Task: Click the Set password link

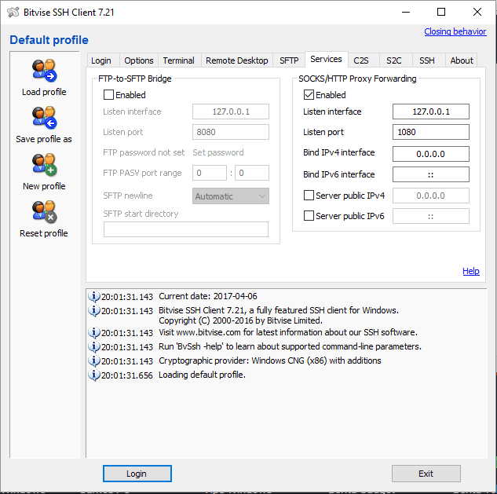Action: coord(218,152)
